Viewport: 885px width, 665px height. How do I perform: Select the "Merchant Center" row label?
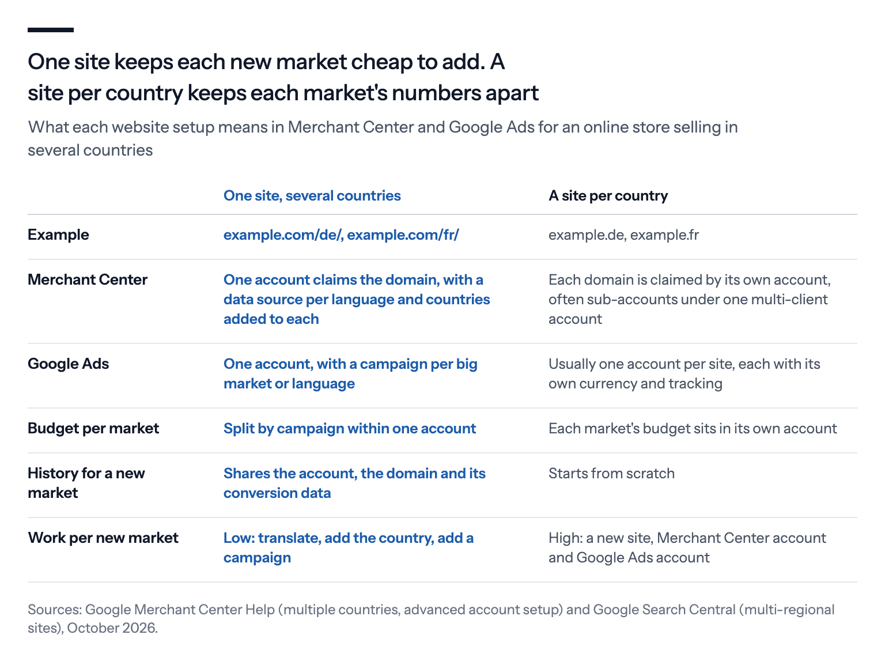[x=88, y=279]
